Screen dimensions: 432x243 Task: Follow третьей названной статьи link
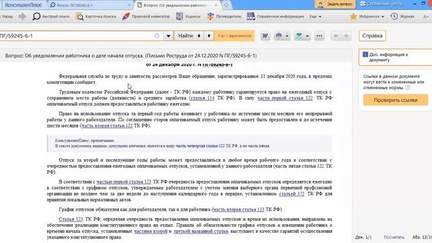(x=201, y=232)
